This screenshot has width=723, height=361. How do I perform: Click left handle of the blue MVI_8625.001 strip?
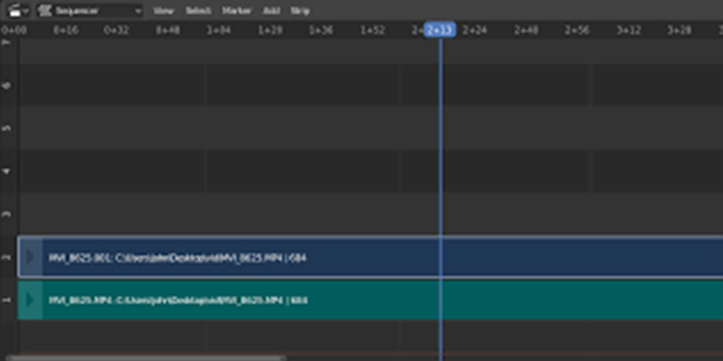(30, 257)
